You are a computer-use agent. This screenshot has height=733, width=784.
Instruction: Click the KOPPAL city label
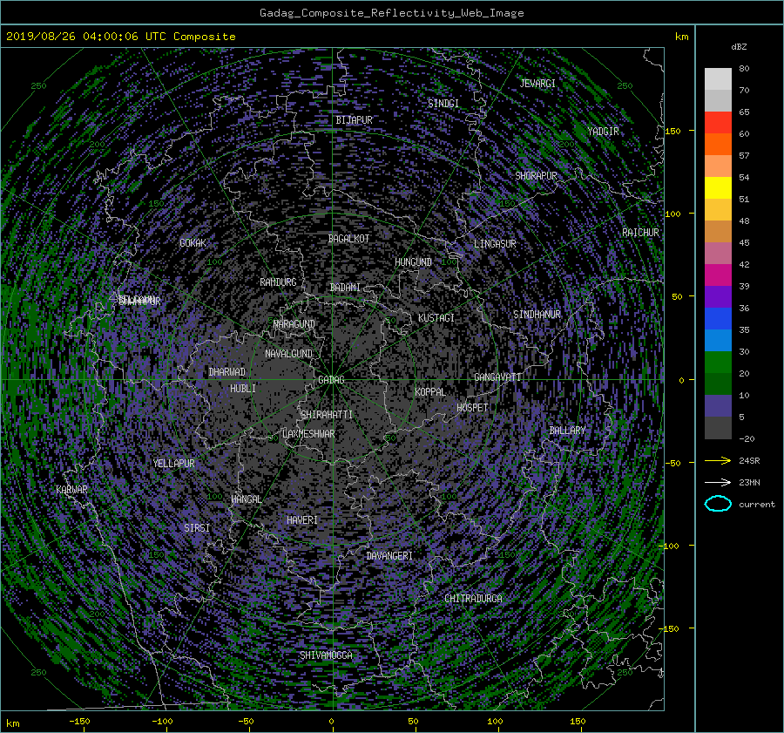tap(430, 392)
